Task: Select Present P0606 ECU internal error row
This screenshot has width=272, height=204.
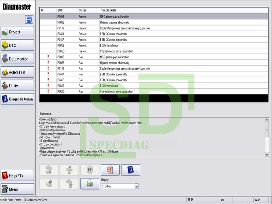Action: point(154,46)
